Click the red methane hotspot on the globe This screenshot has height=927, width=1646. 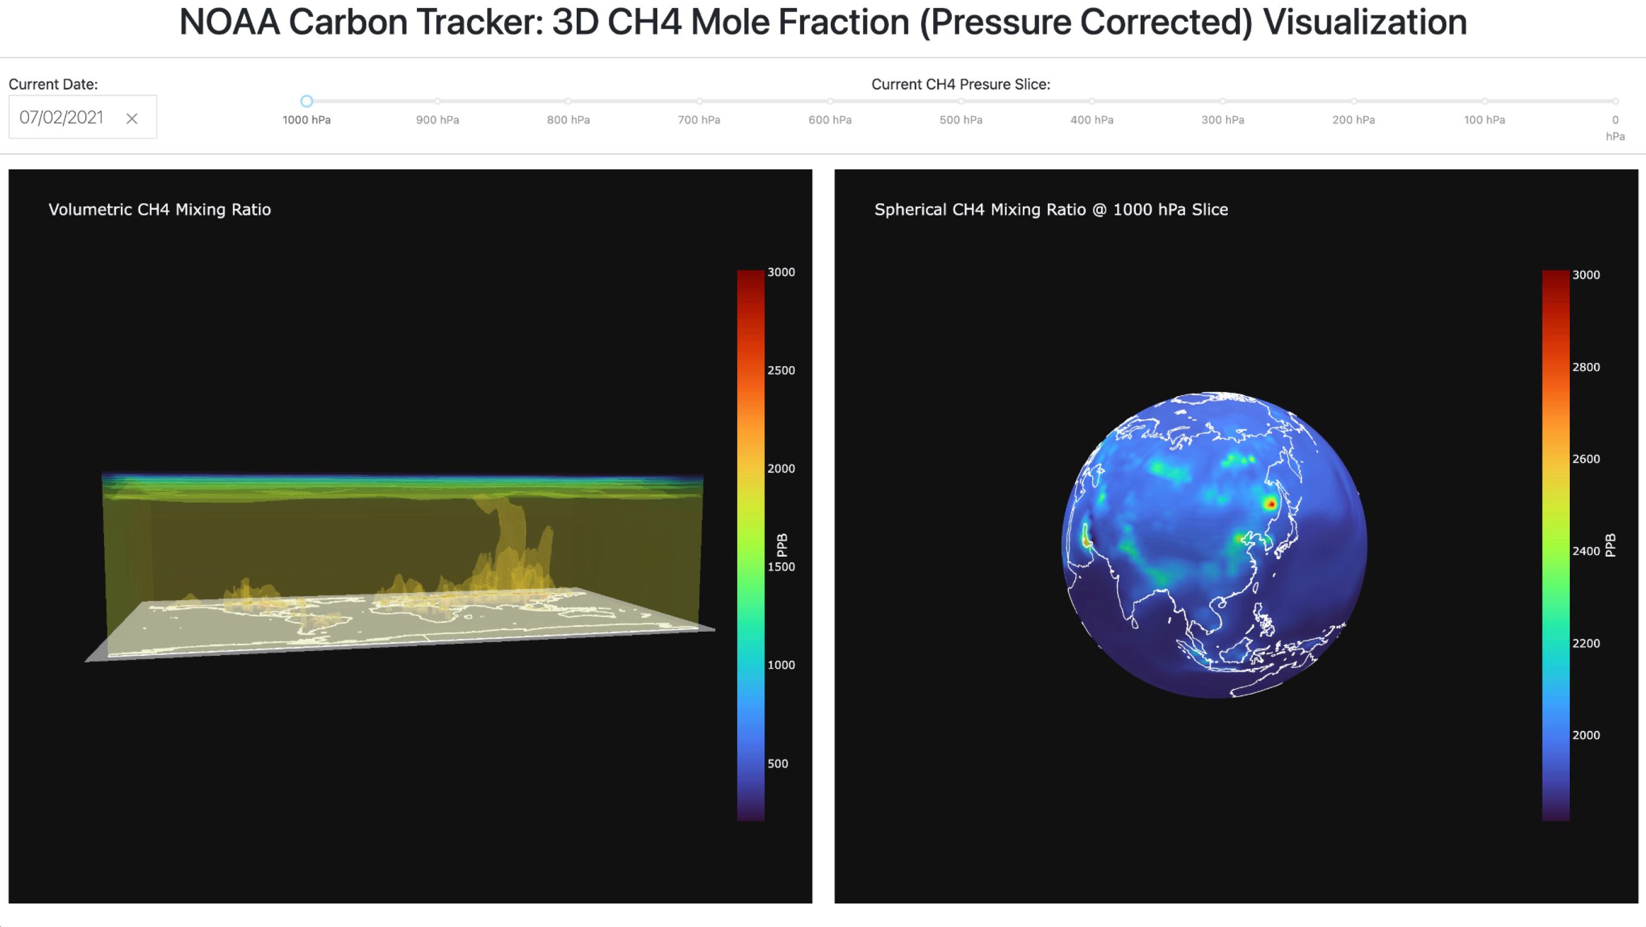(x=1271, y=504)
